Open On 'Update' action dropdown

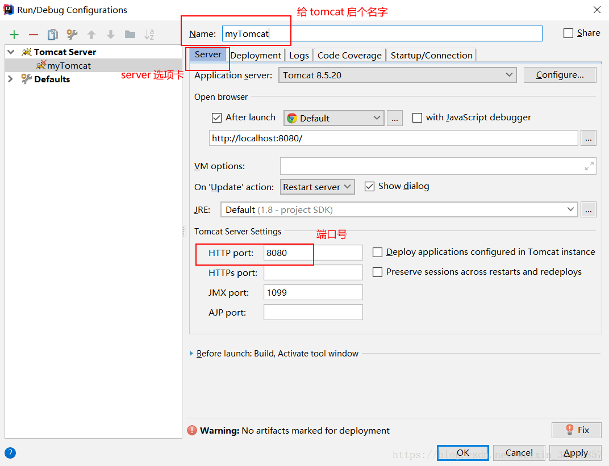coord(318,187)
